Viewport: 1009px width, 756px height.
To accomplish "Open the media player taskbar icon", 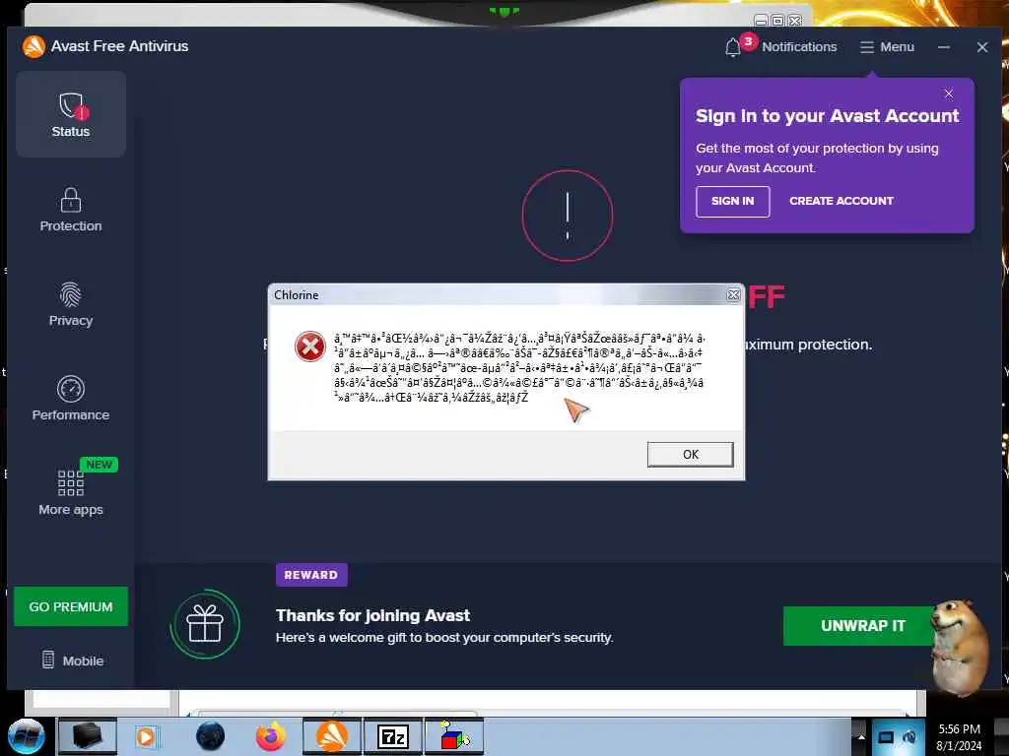I will 147,736.
